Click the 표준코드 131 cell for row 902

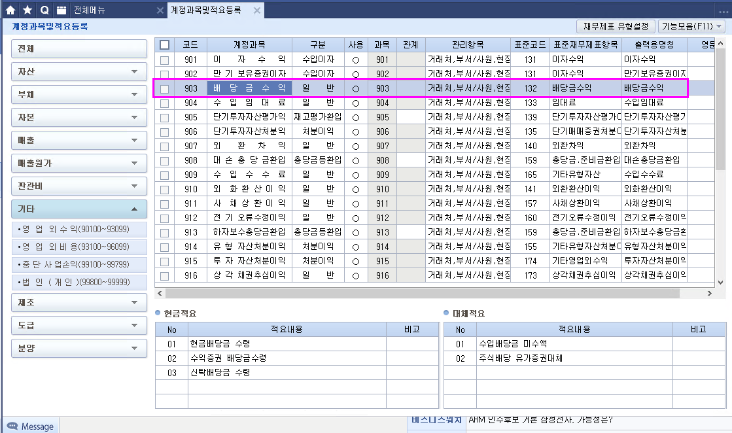point(530,74)
